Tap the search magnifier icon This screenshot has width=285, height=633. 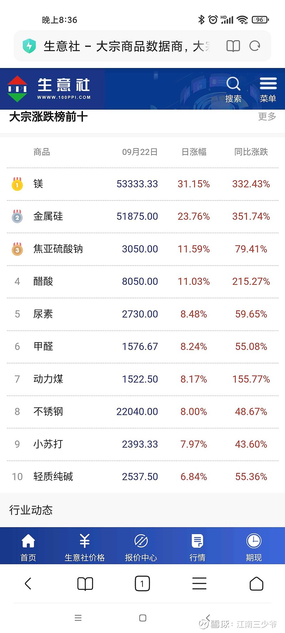[233, 84]
